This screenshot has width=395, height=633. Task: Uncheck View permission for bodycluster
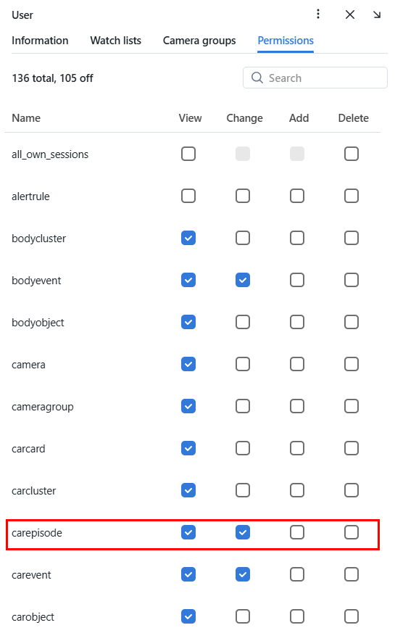[x=188, y=238]
